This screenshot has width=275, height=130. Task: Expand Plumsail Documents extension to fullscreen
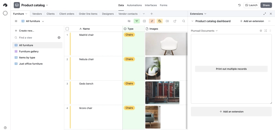(266, 31)
